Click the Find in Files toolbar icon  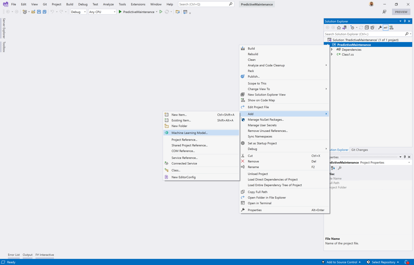pos(178,12)
